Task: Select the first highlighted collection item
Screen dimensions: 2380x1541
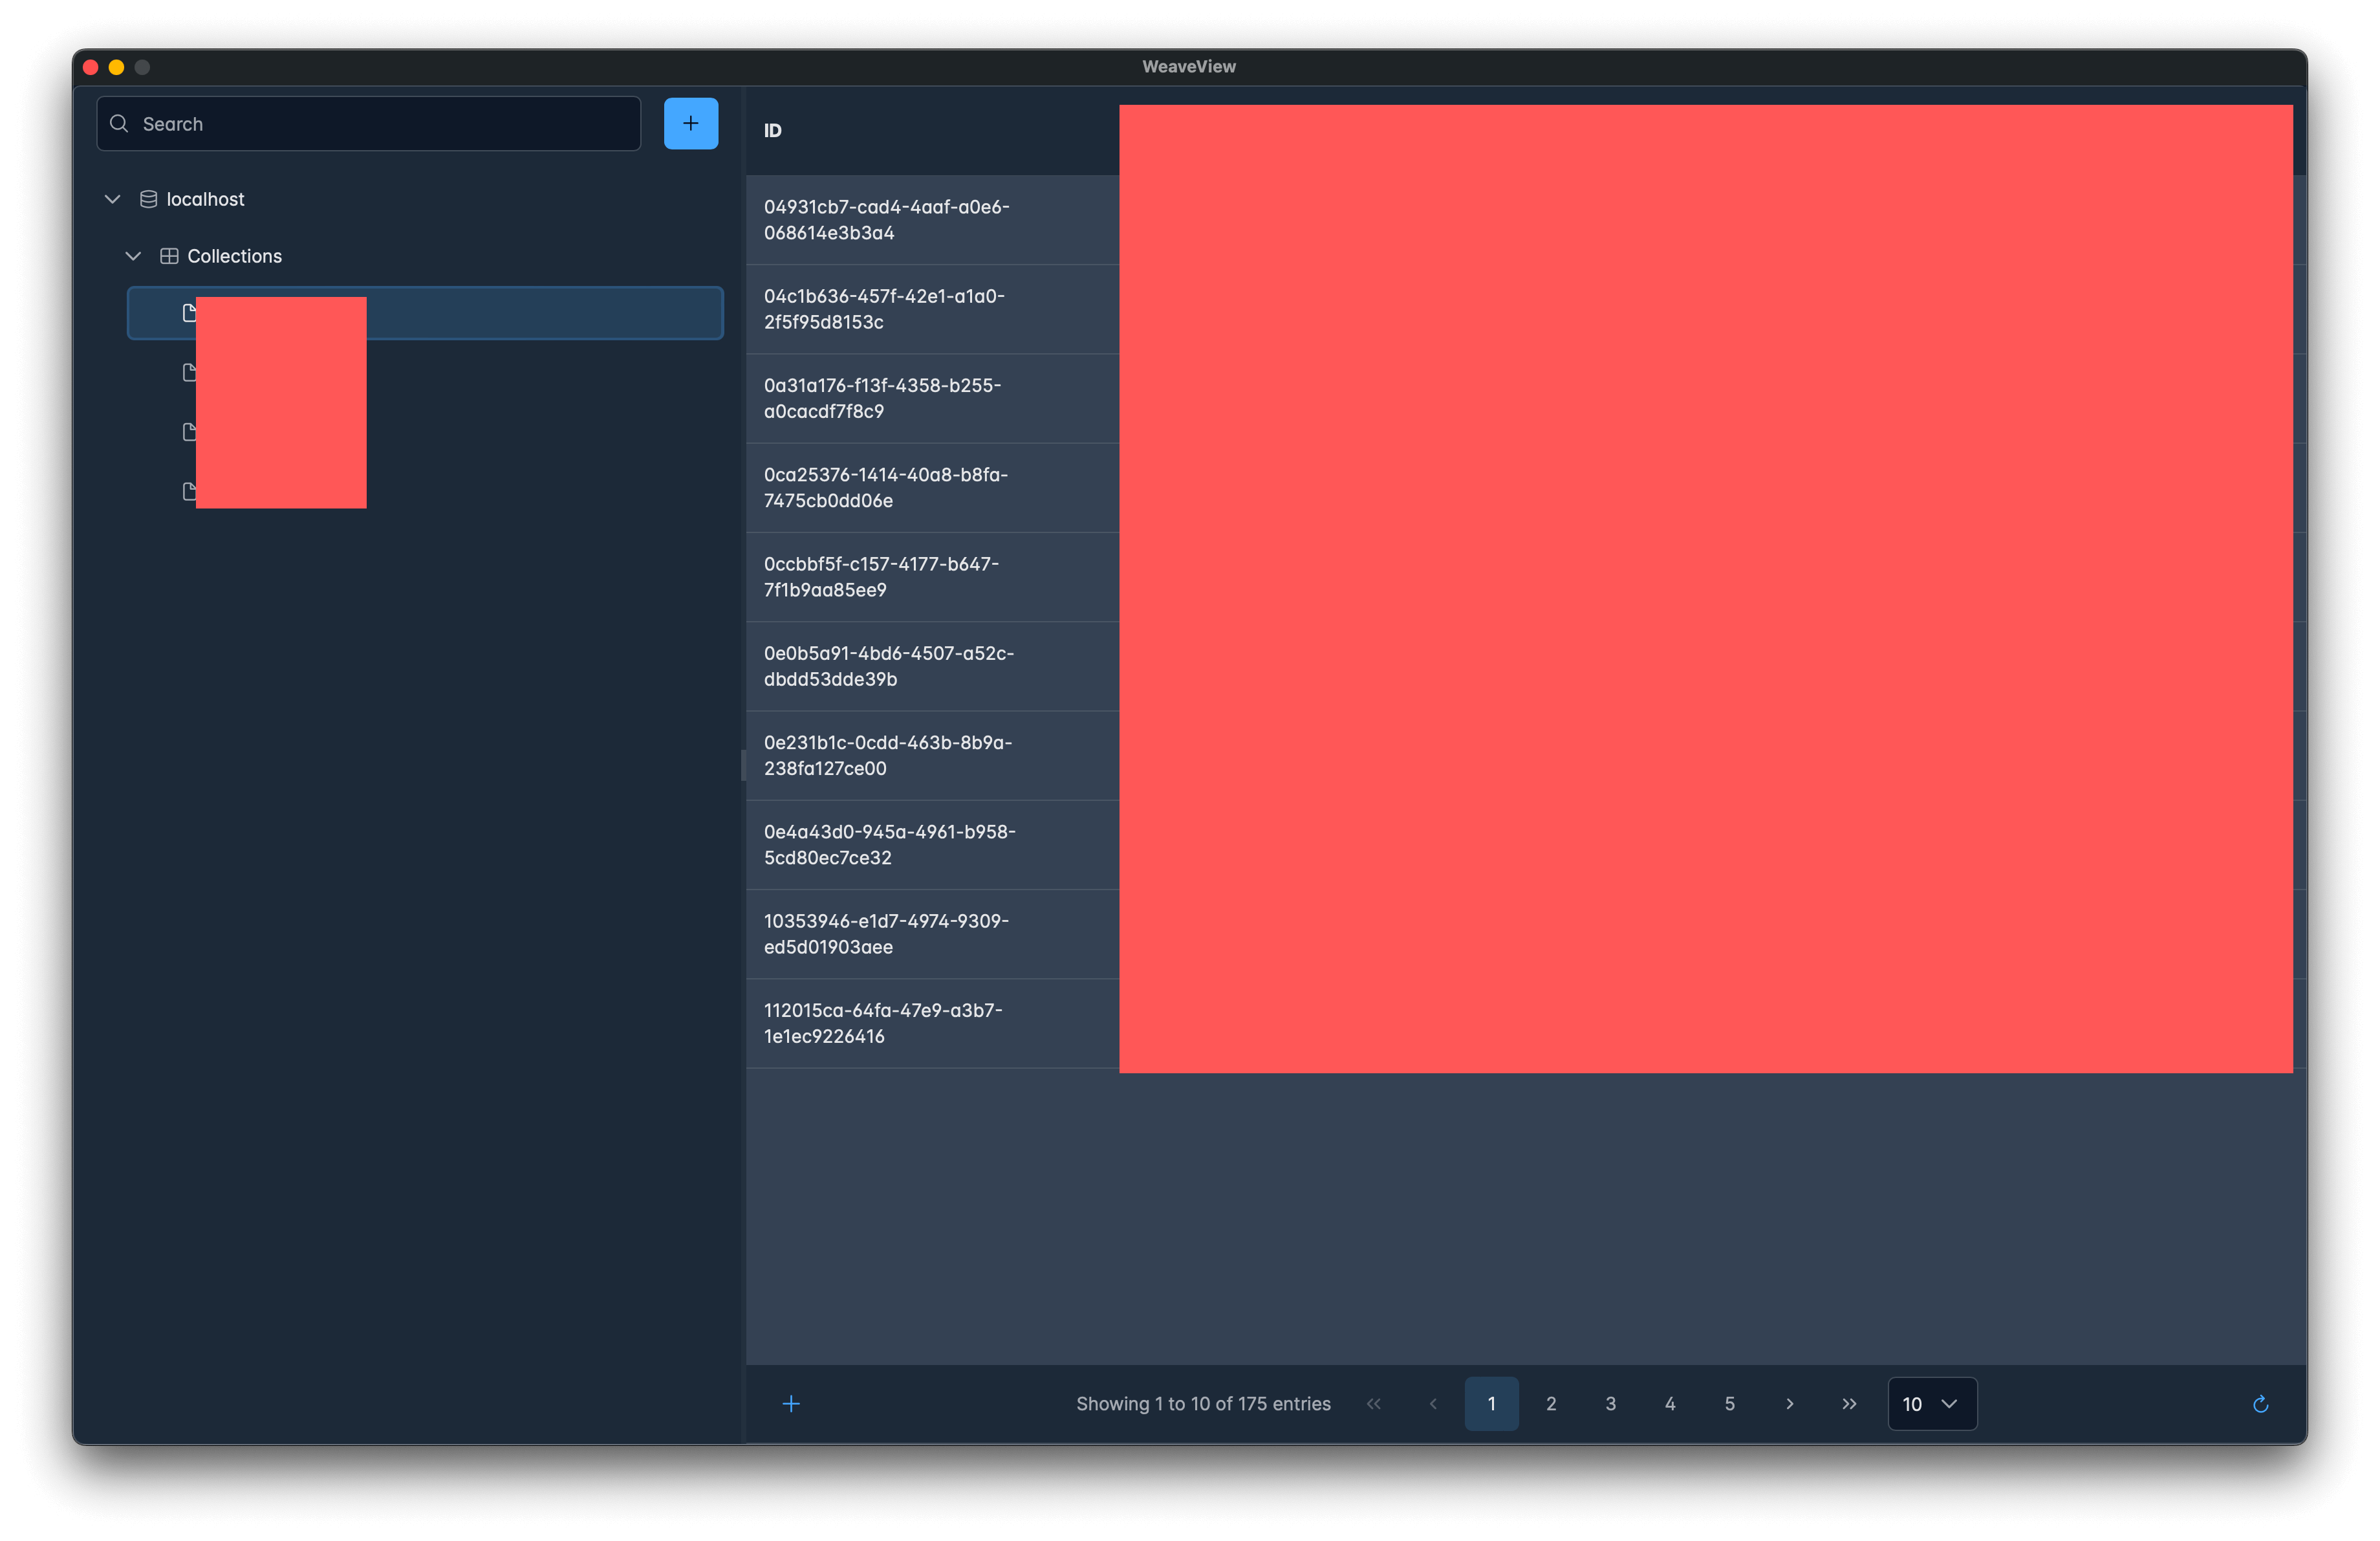Action: (540, 313)
